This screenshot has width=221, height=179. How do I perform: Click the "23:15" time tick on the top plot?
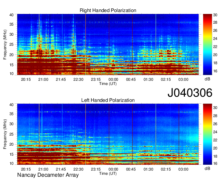(96, 79)
